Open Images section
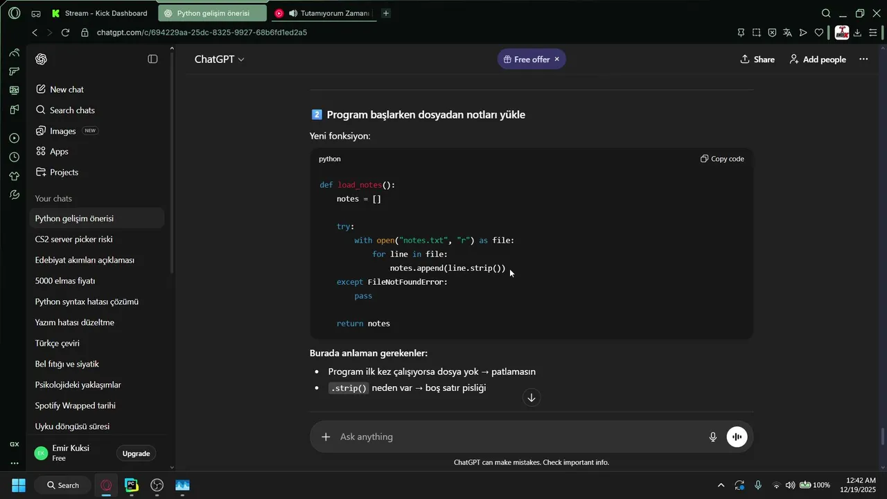Screen dimensions: 887x499 pos(98,131)
